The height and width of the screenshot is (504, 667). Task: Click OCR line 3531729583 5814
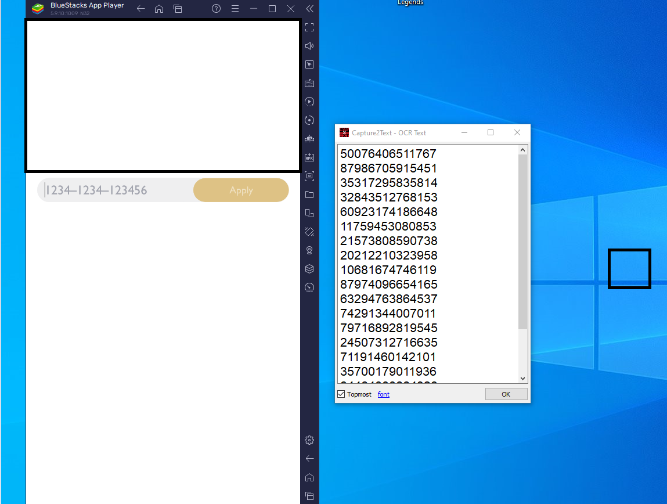tap(389, 182)
